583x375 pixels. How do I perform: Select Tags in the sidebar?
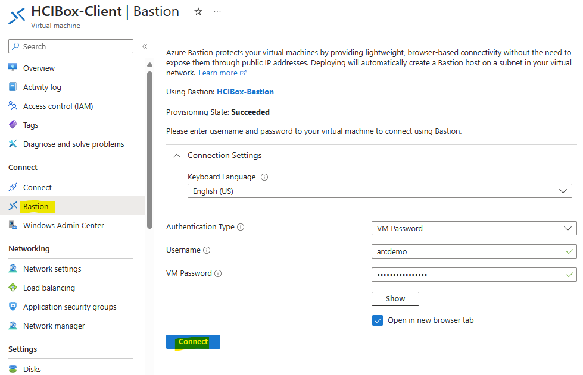click(30, 125)
